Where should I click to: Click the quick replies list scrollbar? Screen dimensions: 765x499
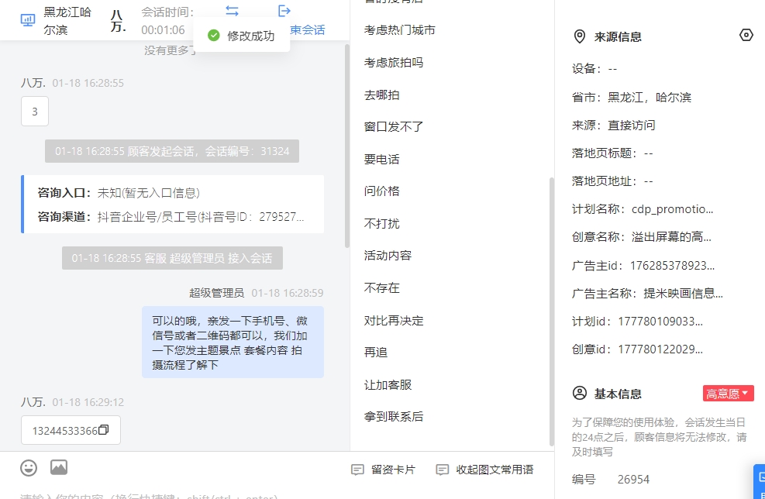click(552, 312)
